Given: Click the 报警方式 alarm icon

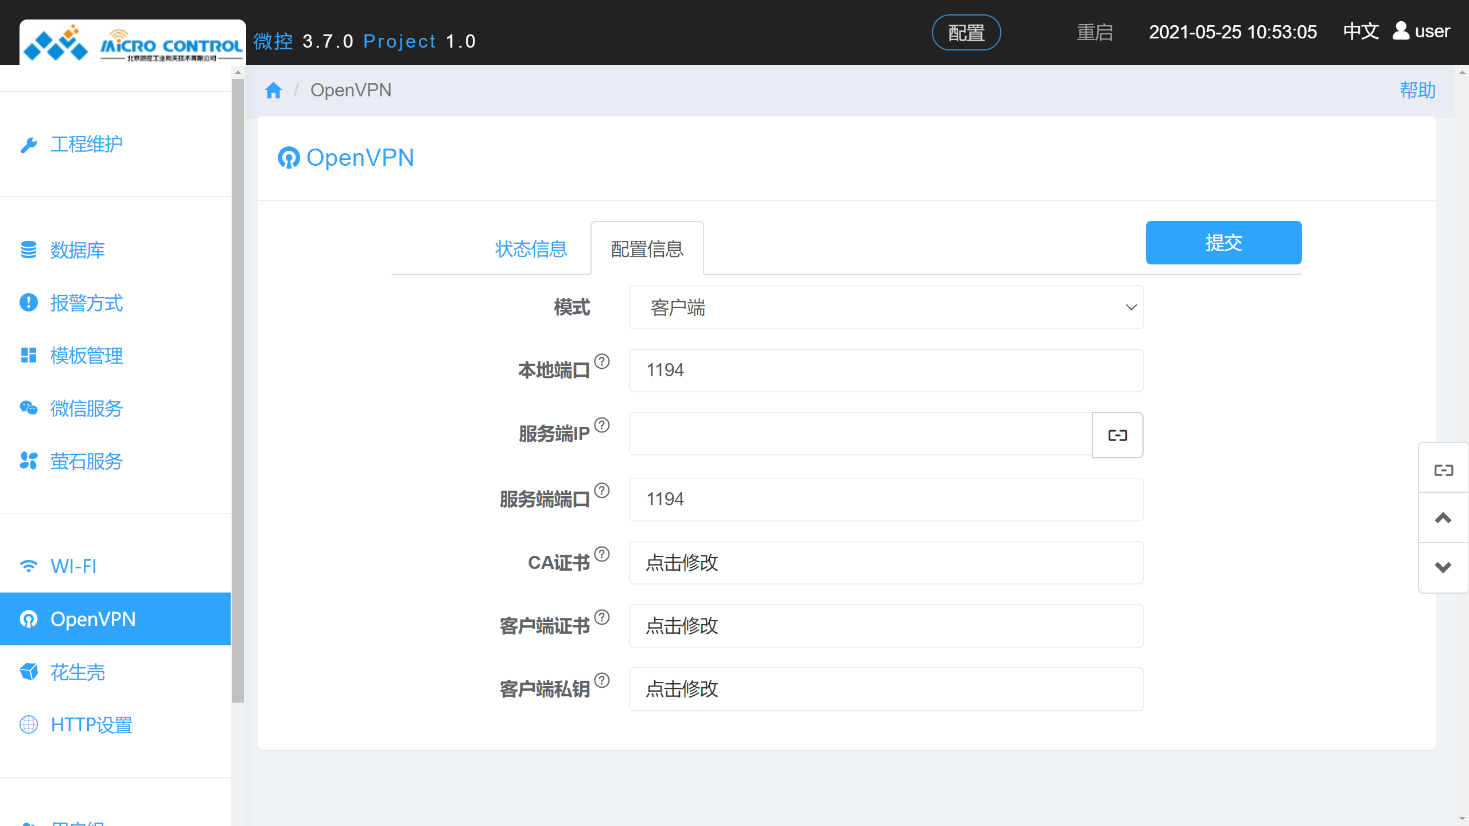Looking at the screenshot, I should click(29, 303).
